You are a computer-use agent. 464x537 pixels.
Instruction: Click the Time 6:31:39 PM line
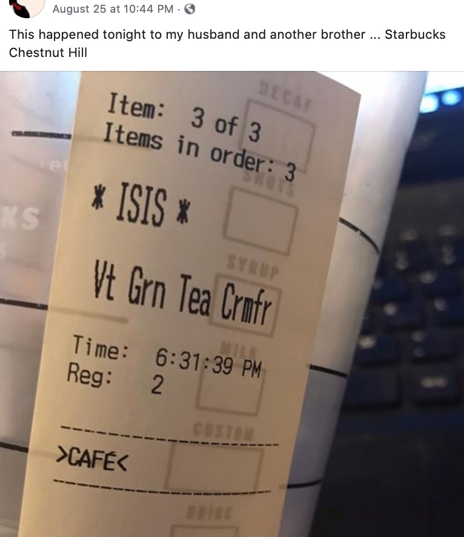(x=167, y=356)
